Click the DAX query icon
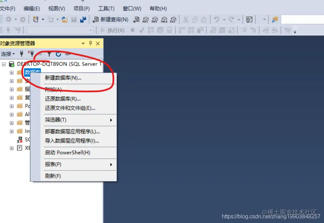Screen dimensions: 324x223 [173, 20]
